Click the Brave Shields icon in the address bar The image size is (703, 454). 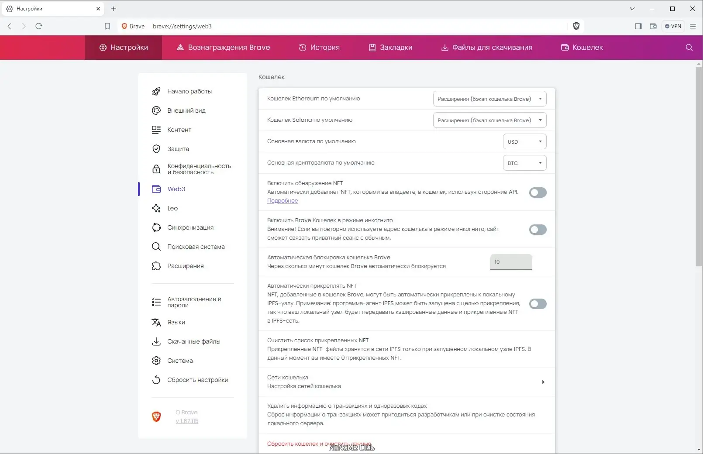[576, 26]
